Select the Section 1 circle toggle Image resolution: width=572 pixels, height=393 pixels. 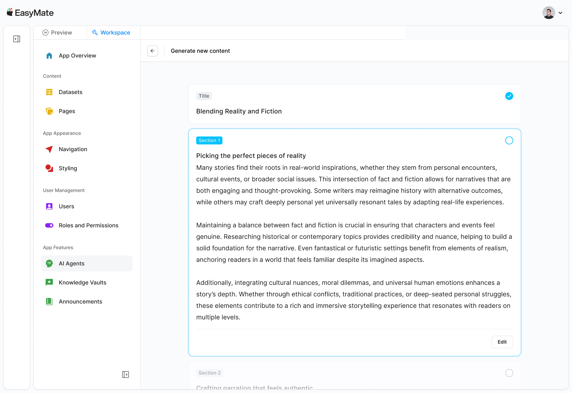(509, 140)
